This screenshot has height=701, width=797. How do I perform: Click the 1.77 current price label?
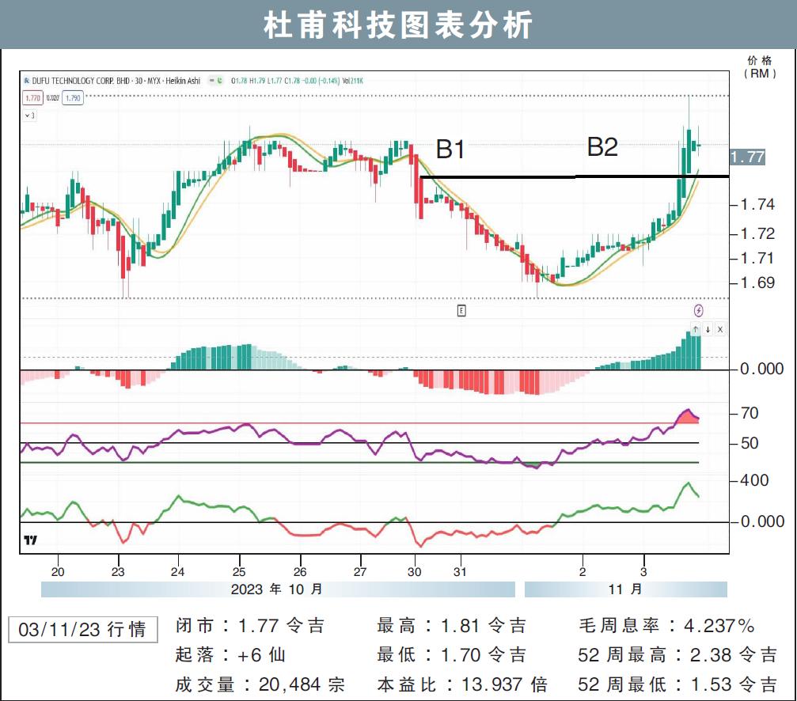pos(747,157)
